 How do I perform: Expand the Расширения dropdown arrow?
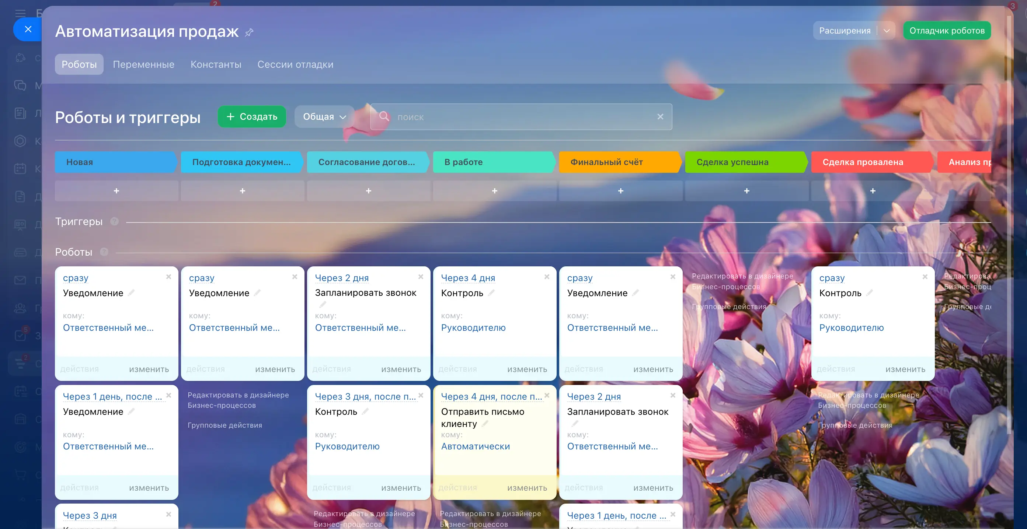(x=886, y=31)
